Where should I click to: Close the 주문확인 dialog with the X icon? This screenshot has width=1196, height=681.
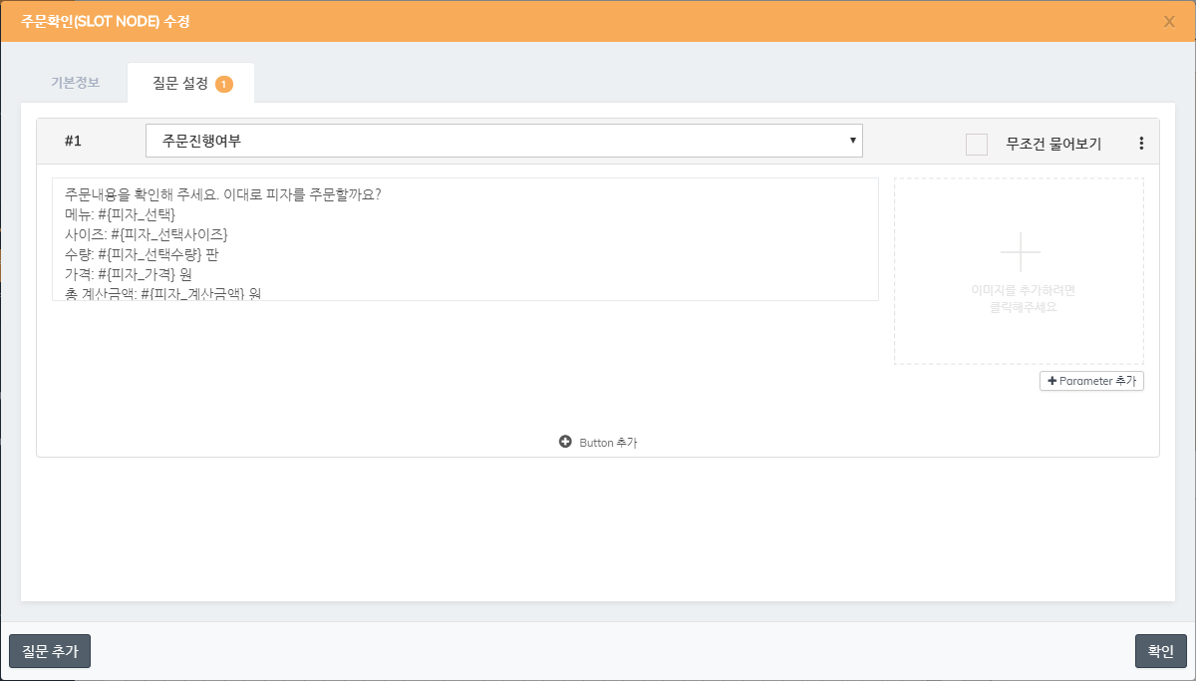tap(1169, 21)
